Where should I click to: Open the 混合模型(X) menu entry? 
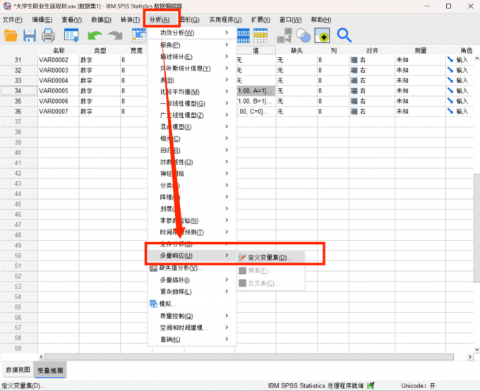pos(192,127)
